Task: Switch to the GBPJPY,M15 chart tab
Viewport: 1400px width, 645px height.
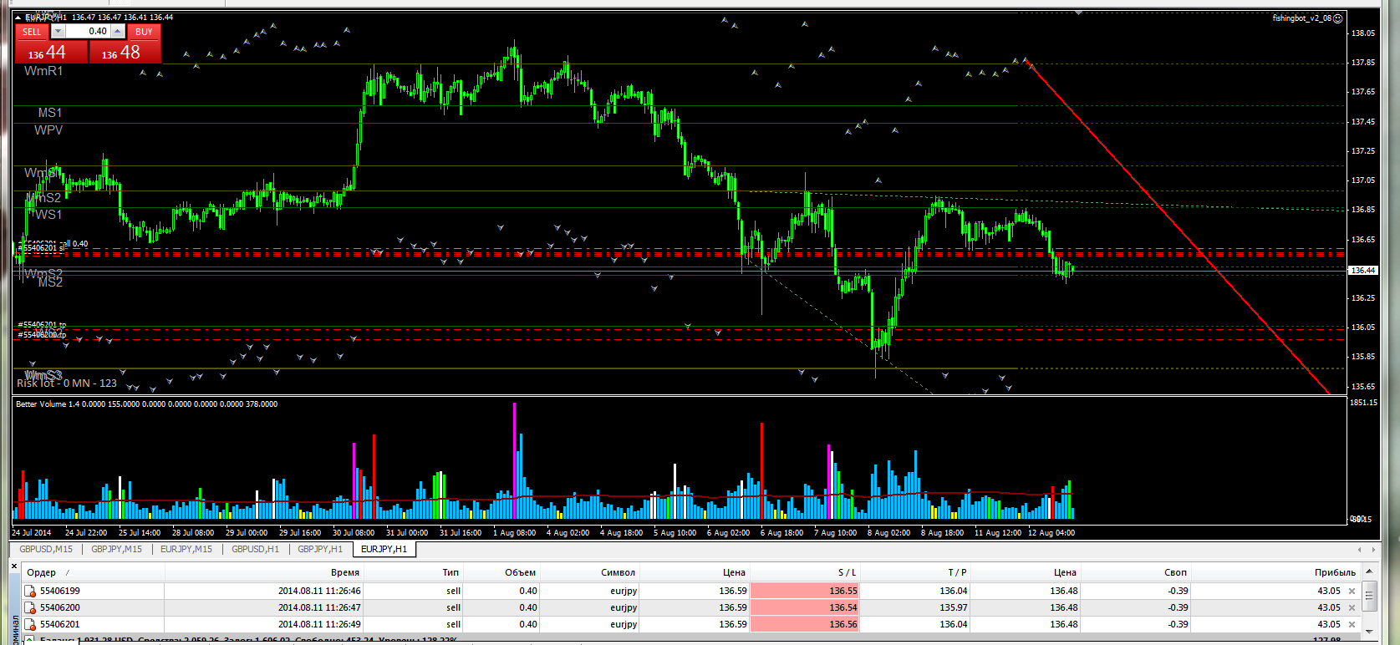Action: (116, 550)
